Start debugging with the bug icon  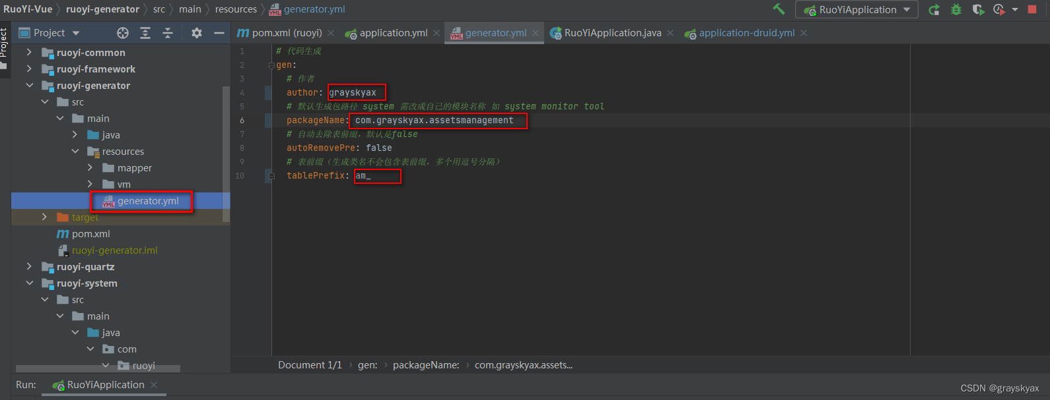(x=956, y=9)
